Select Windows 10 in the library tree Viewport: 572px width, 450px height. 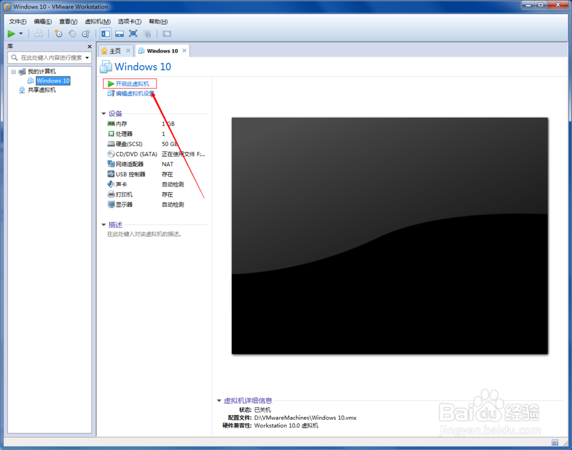(x=53, y=81)
